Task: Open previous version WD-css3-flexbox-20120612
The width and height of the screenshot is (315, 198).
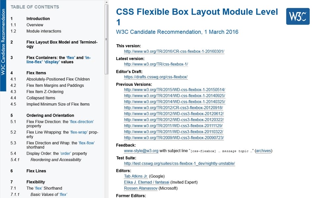Action: point(174,114)
